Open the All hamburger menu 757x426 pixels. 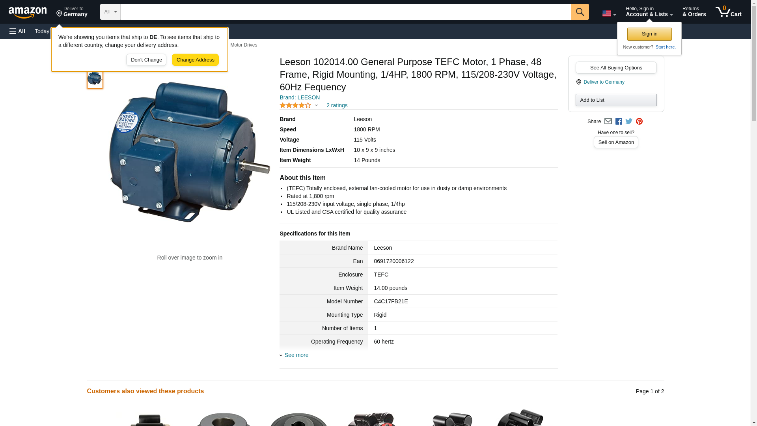pyautogui.click(x=17, y=31)
